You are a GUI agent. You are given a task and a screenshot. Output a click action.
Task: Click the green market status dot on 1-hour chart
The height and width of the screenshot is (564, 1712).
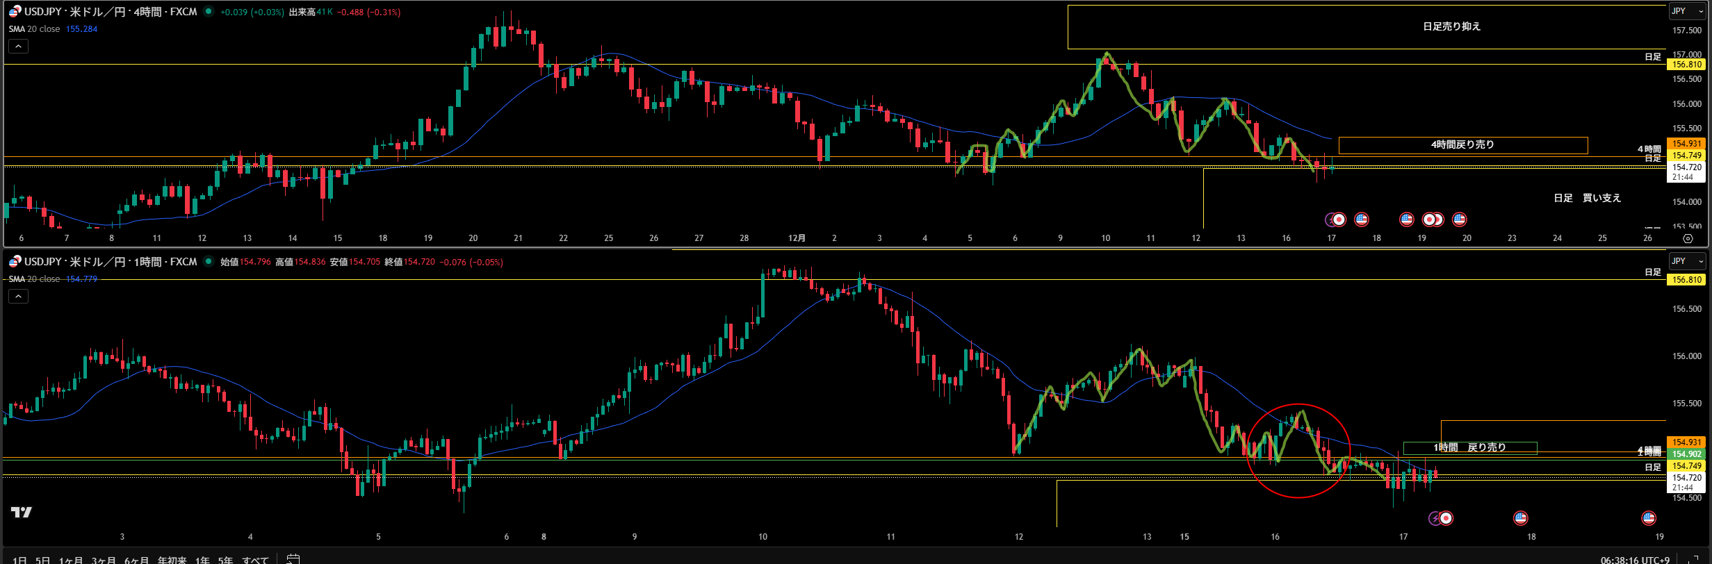[x=208, y=262]
